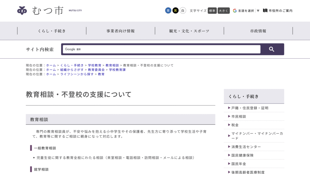The width and height of the screenshot is (310, 174).
Task: Open the 観光・文化・スポーツ main menu
Action: coord(190,31)
